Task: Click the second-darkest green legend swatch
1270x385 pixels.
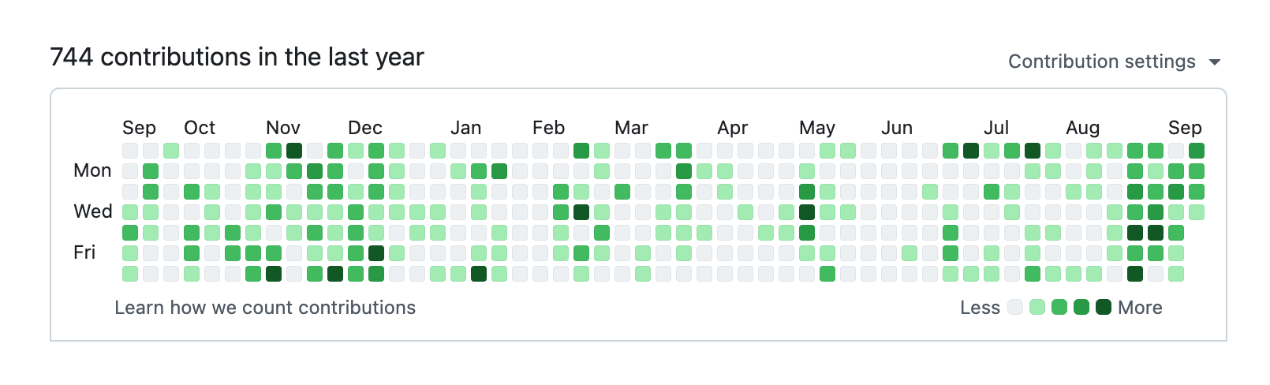Action: tap(1081, 307)
